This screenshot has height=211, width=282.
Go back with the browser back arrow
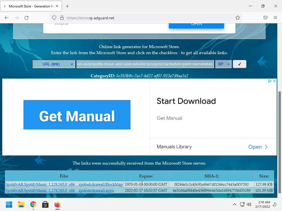[x=7, y=18]
